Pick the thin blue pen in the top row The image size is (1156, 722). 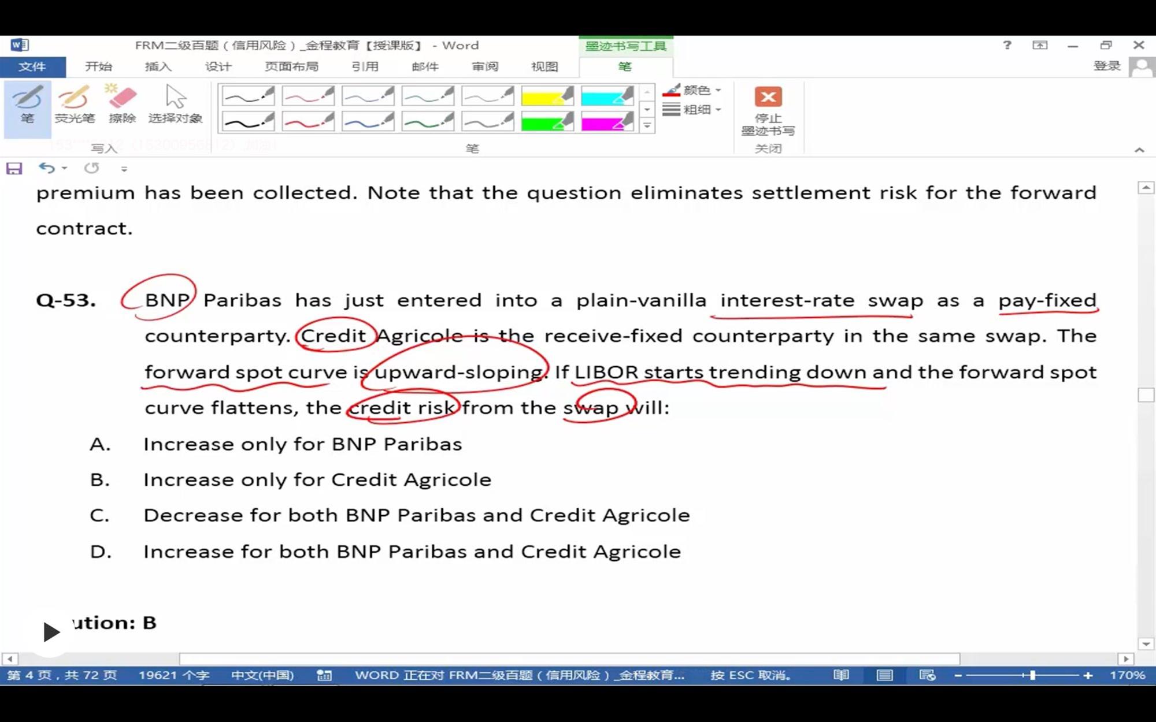(368, 96)
